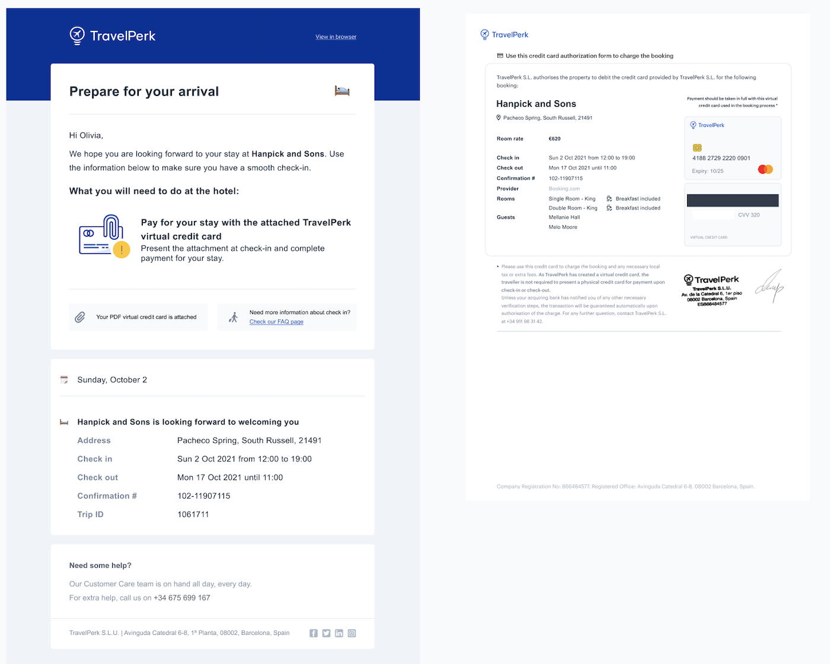Click the magnetic stripe on the card back
Viewport: 830px width, 664px height.
[x=733, y=200]
